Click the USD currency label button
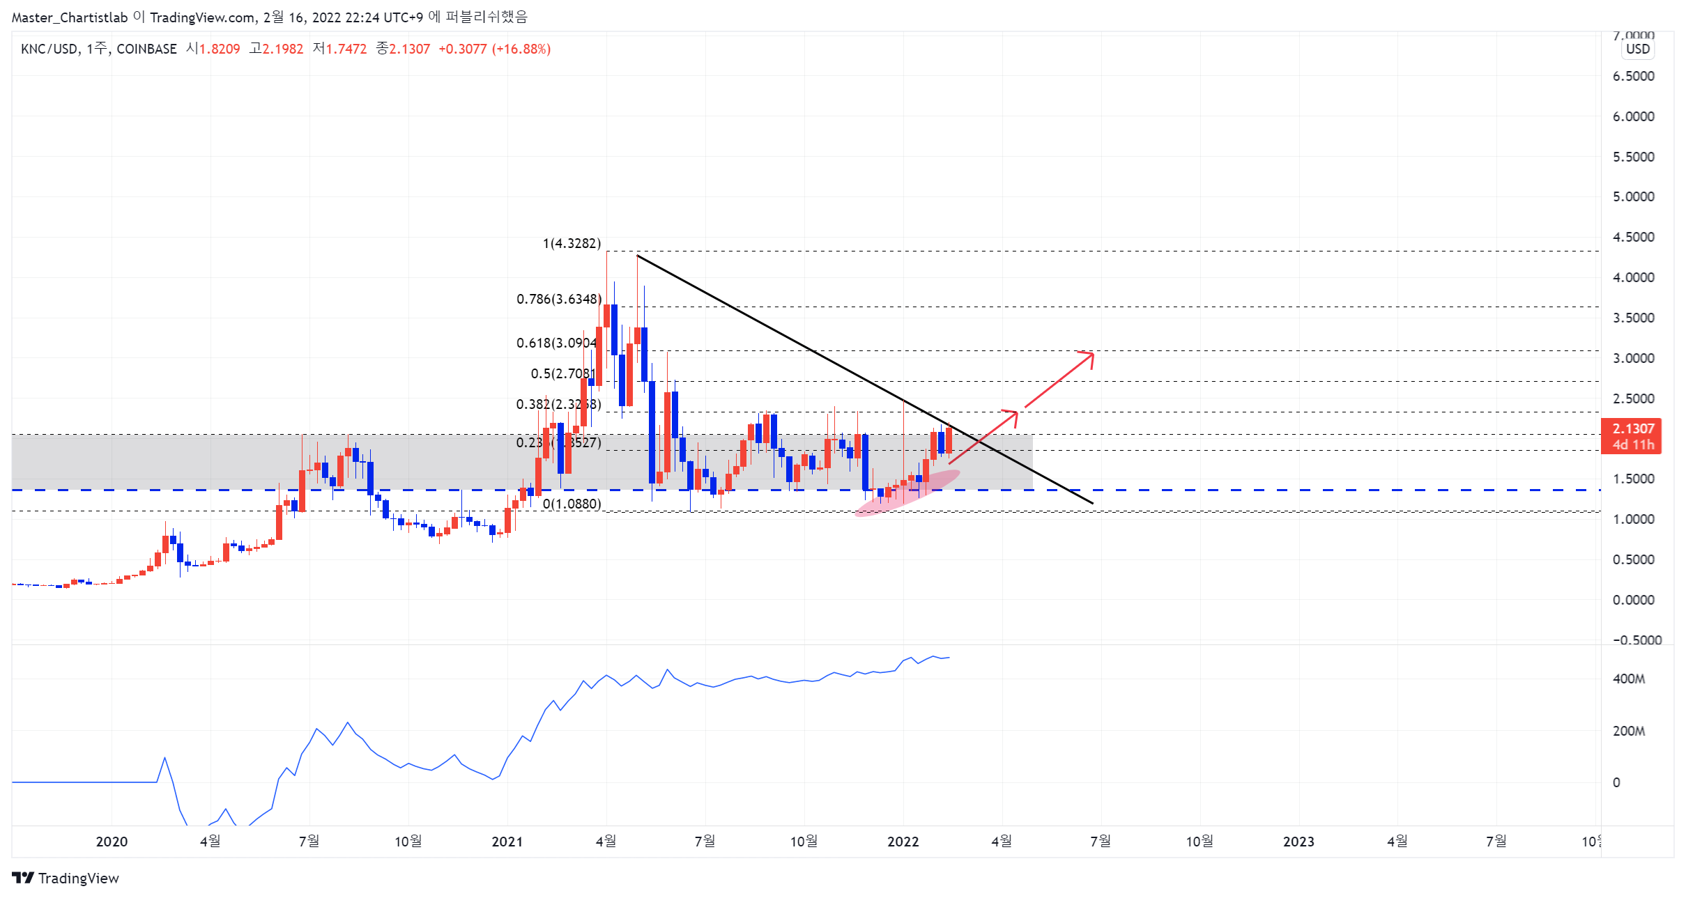 1638,49
